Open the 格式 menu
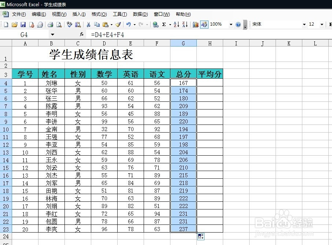332x245 pixels. (x=98, y=14)
